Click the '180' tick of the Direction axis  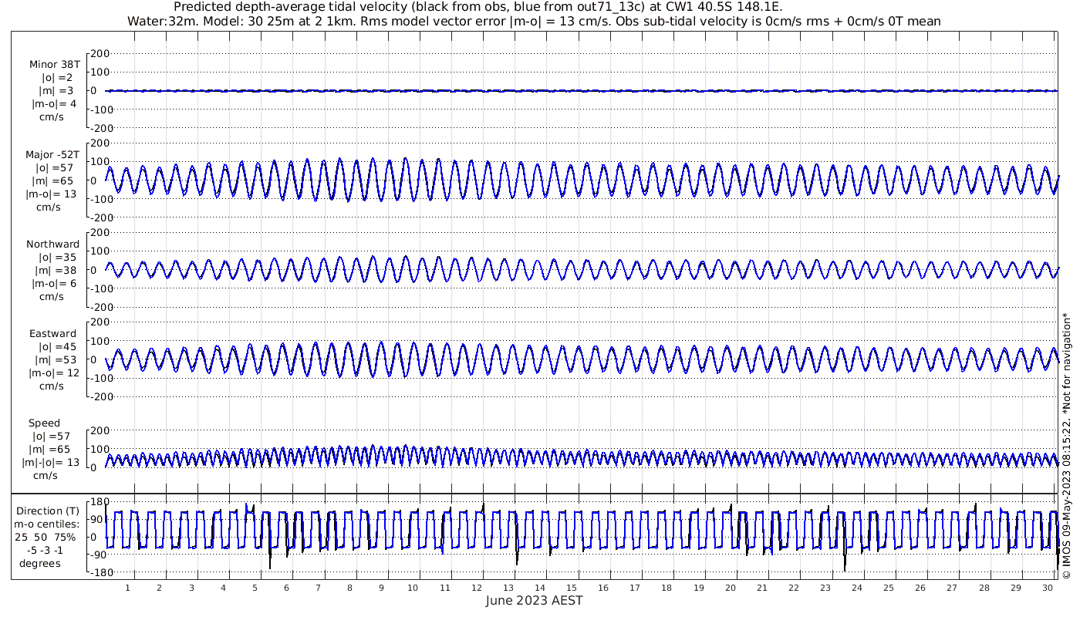(x=100, y=502)
